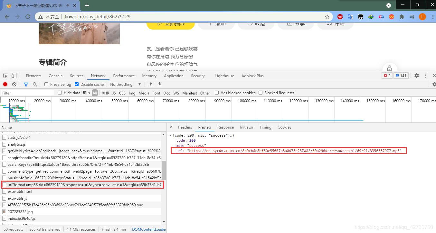This screenshot has width=436, height=233.
Task: Close the request details pane
Action: [x=171, y=127]
